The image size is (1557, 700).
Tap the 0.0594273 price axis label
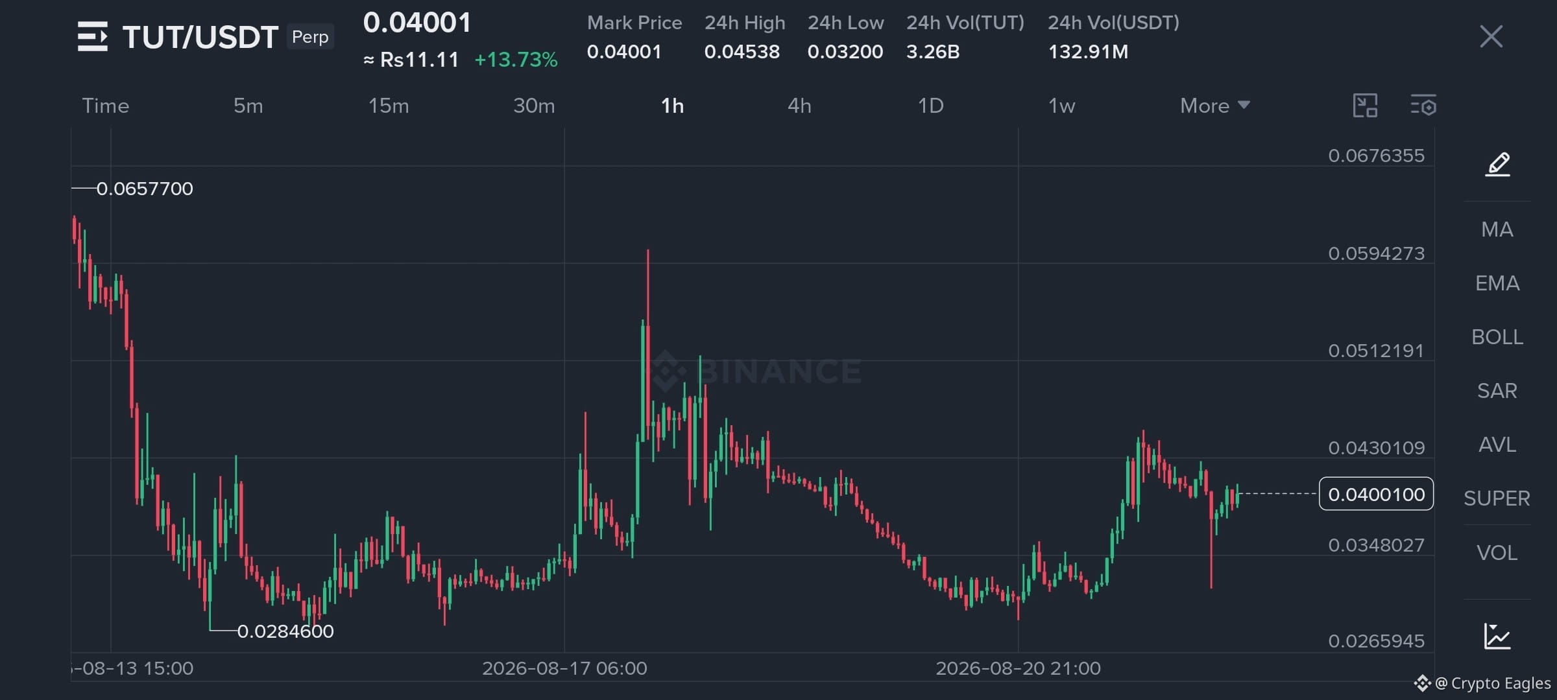(1376, 253)
